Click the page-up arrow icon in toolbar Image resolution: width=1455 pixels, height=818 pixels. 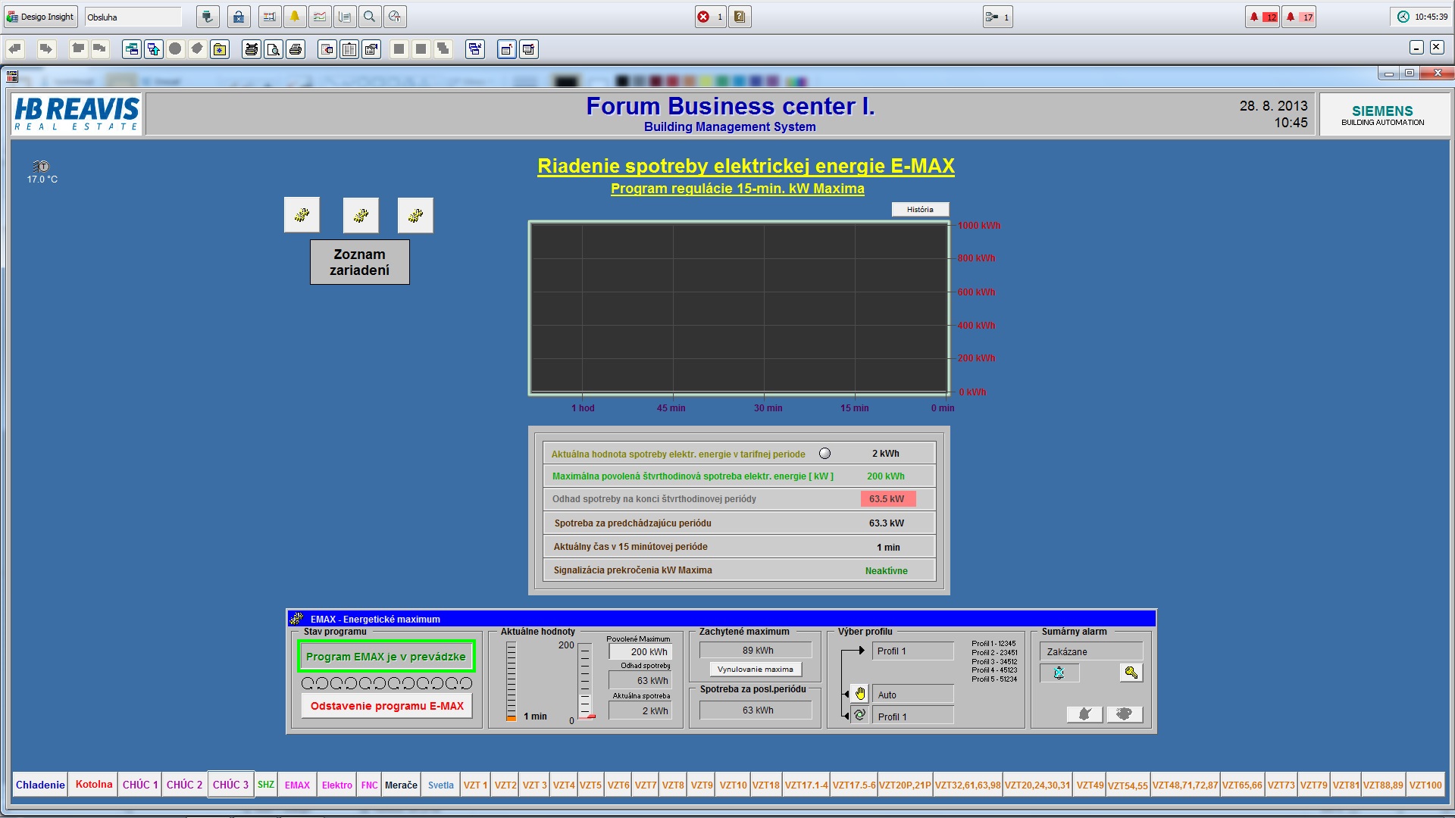coord(154,49)
